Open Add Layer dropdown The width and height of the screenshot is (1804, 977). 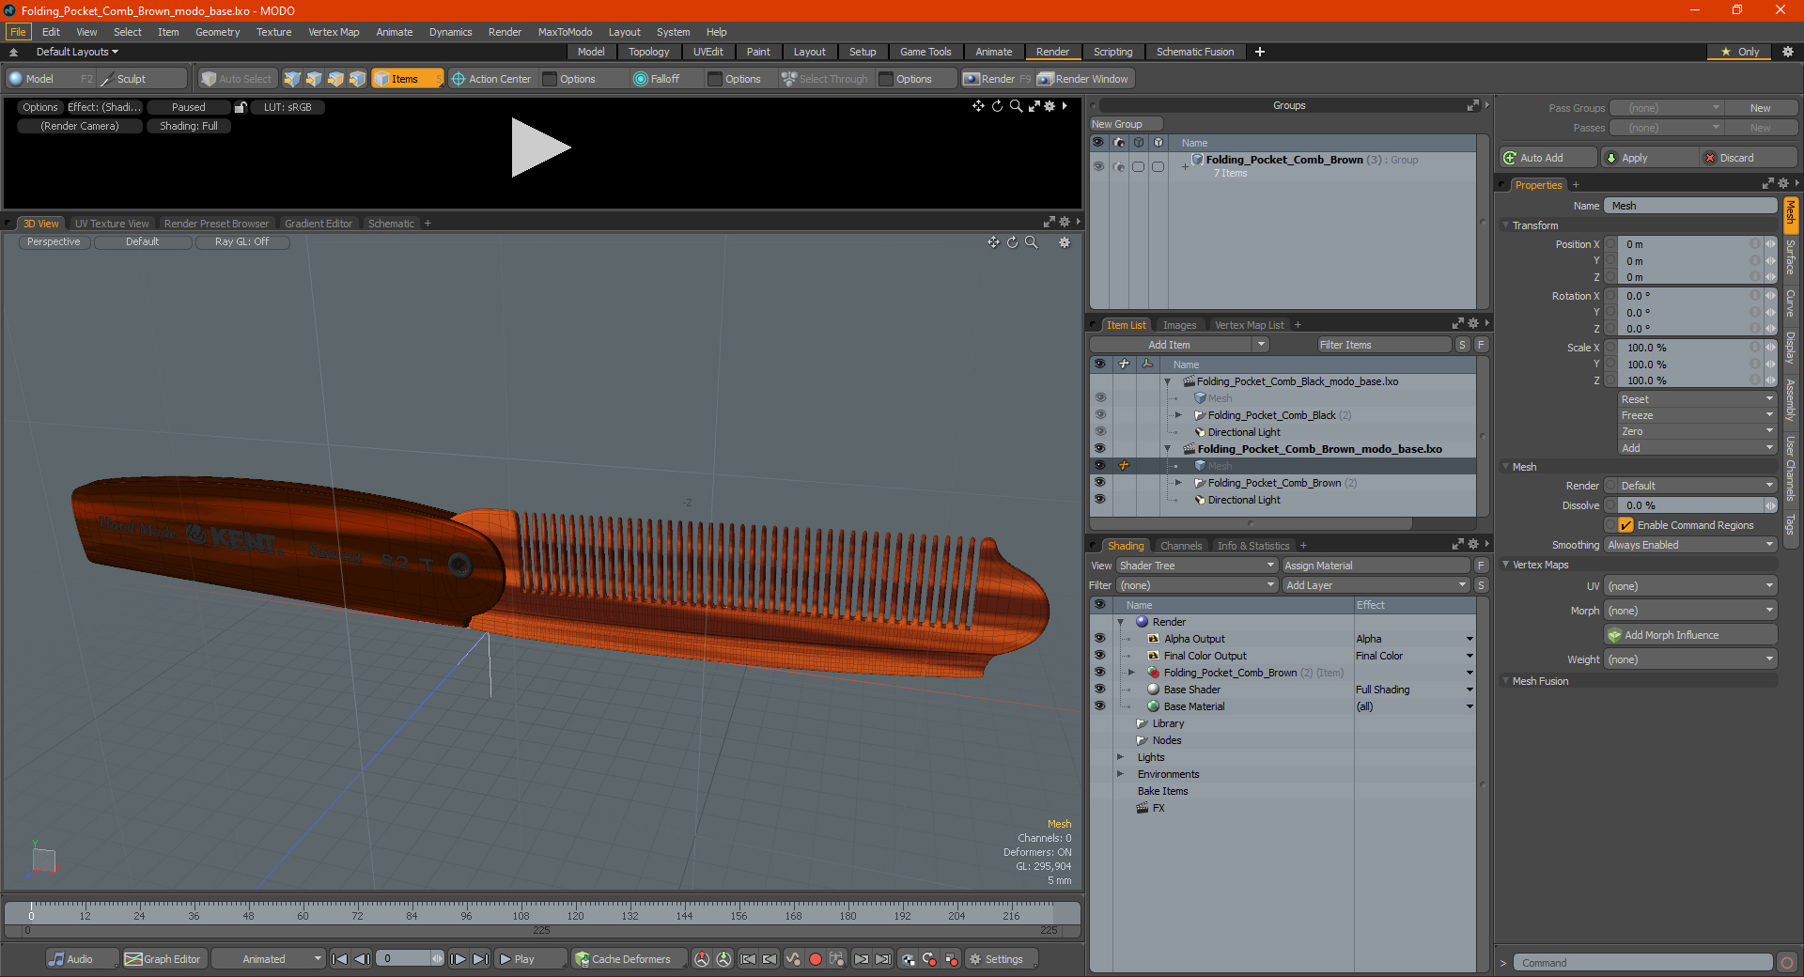coord(1376,585)
